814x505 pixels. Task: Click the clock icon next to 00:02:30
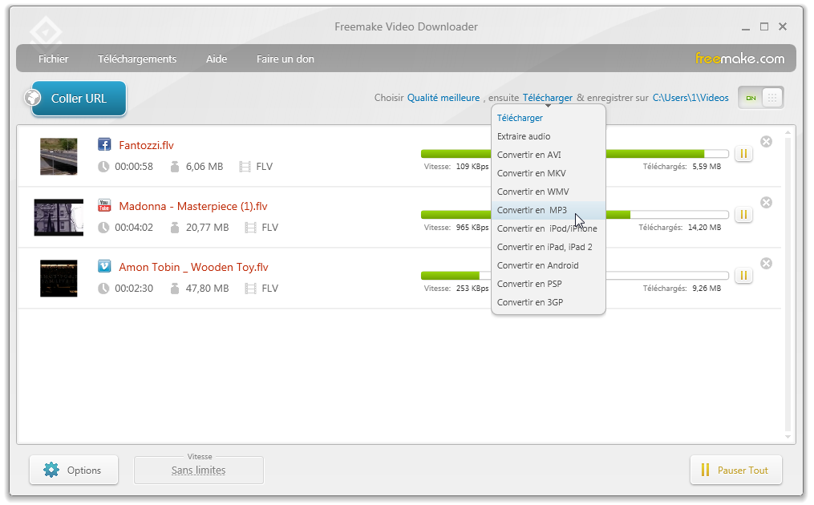pos(103,289)
